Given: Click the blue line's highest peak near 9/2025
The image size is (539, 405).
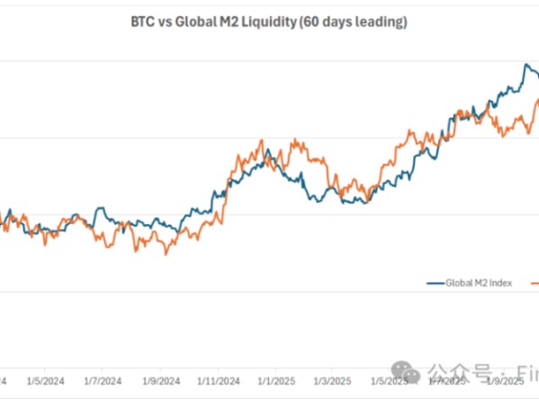Looking at the screenshot, I should click(526, 64).
